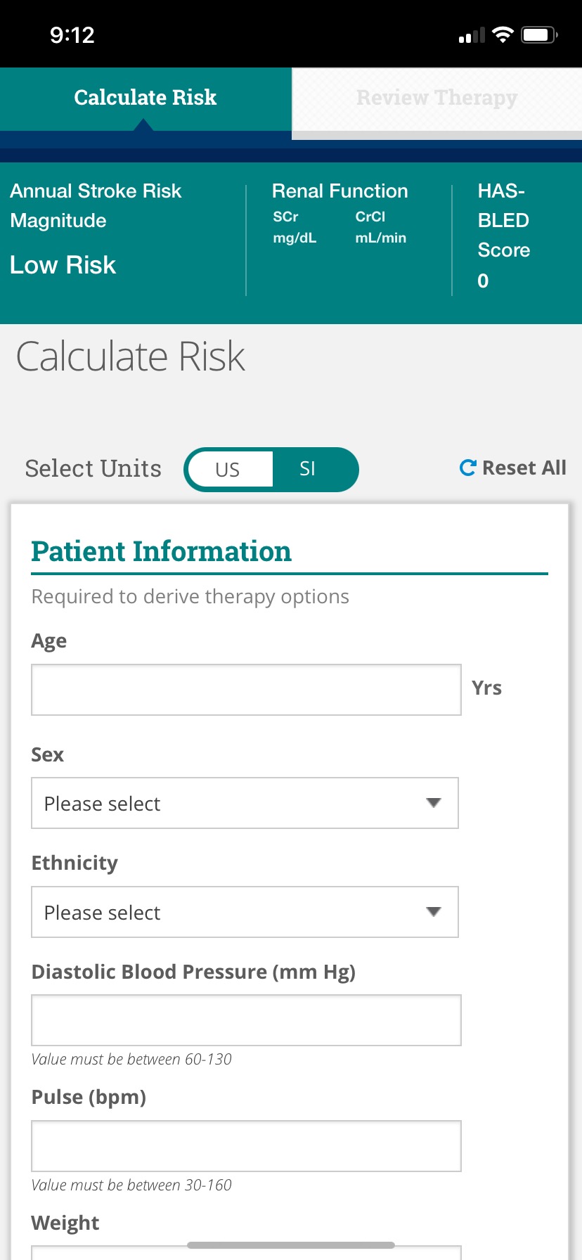Focus the Age input field
This screenshot has height=1260, width=582.
click(246, 690)
